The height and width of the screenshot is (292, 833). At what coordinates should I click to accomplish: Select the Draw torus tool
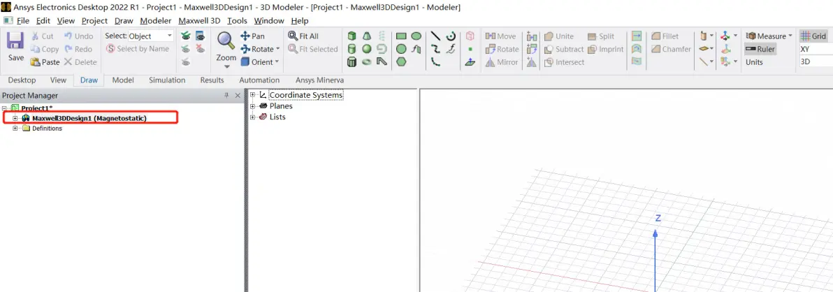367,61
